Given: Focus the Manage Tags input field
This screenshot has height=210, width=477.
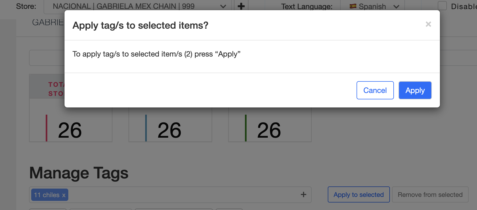Looking at the screenshot, I should click(170, 195).
